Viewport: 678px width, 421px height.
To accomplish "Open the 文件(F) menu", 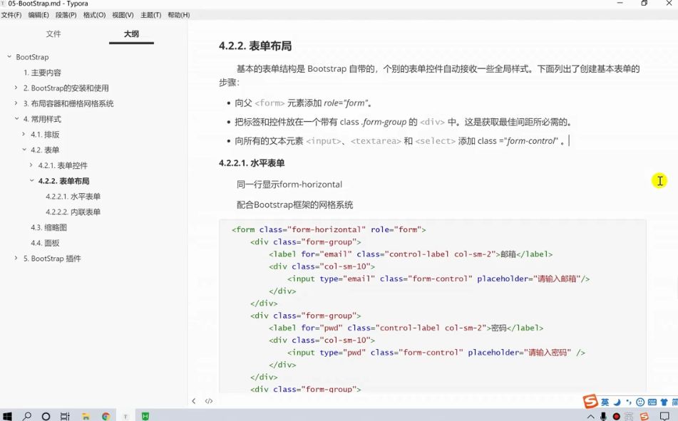I will [11, 15].
